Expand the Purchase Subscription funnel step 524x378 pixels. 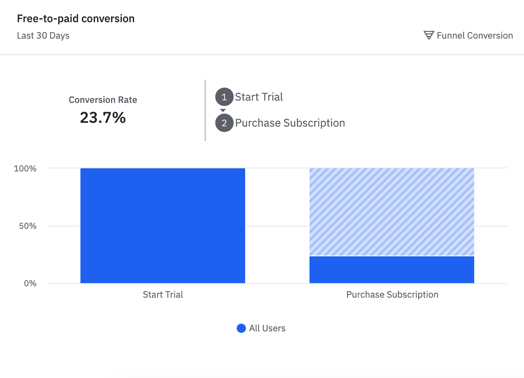tap(290, 123)
